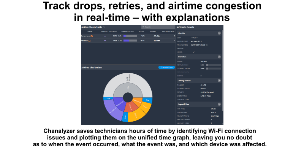Click the events indicator in macbook row

pos(104,40)
